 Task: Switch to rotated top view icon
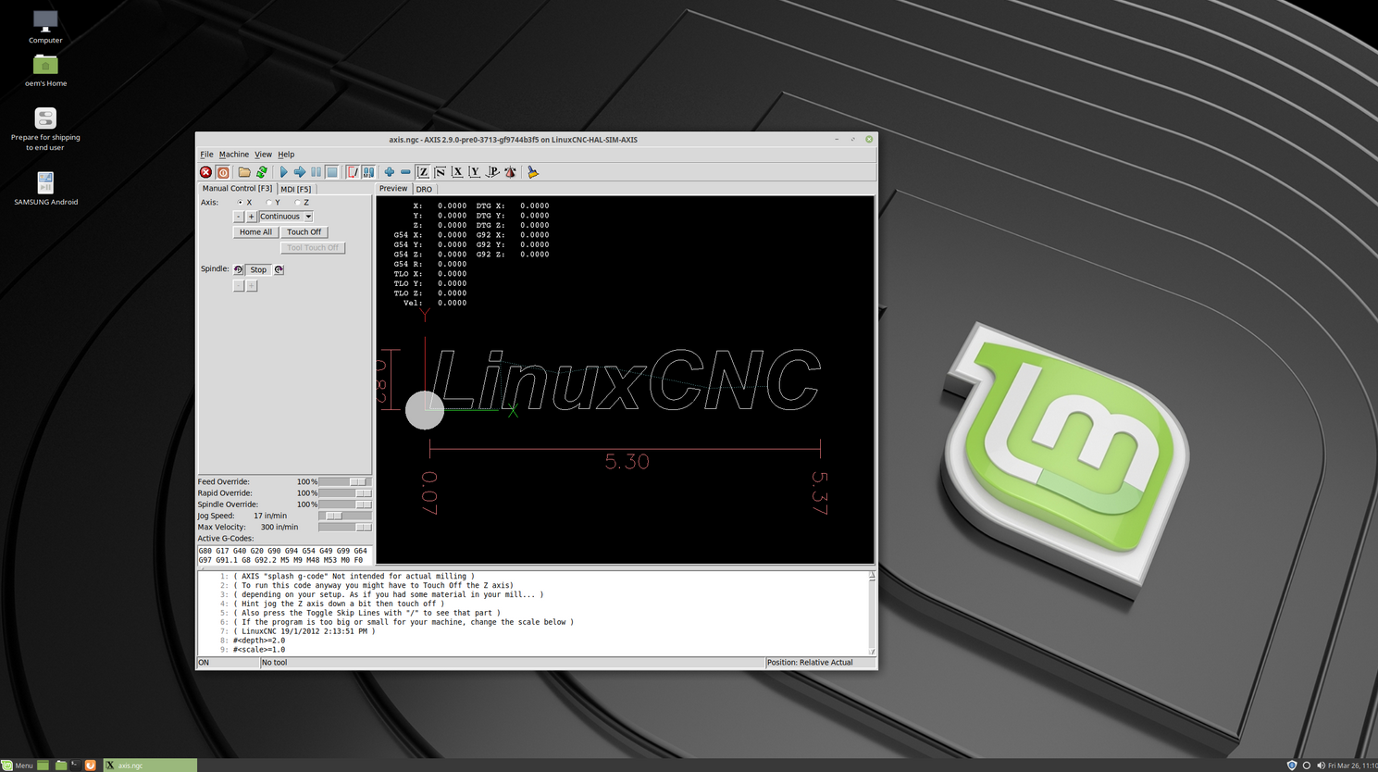pyautogui.click(x=441, y=172)
